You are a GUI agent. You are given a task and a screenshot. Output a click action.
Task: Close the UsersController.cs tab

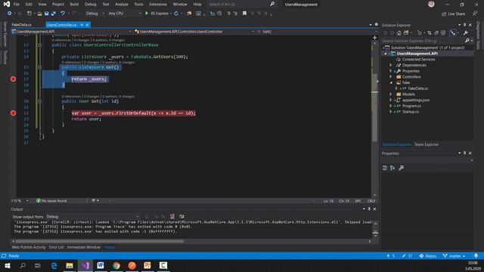pyautogui.click(x=88, y=25)
